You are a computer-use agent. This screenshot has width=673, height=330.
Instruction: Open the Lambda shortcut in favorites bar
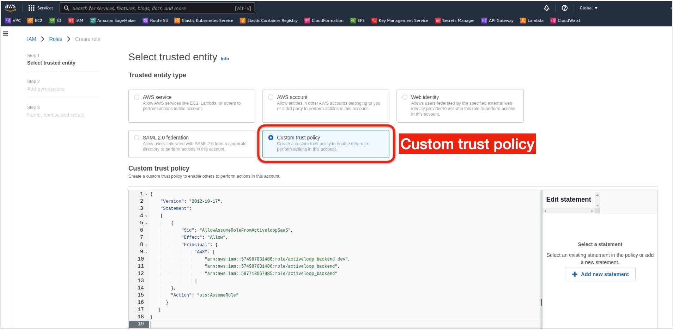tap(532, 20)
